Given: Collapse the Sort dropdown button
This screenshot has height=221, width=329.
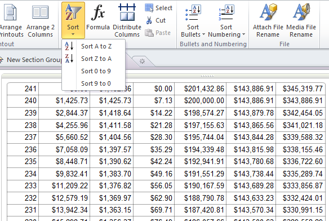Looking at the screenshot, I should click(x=73, y=20).
